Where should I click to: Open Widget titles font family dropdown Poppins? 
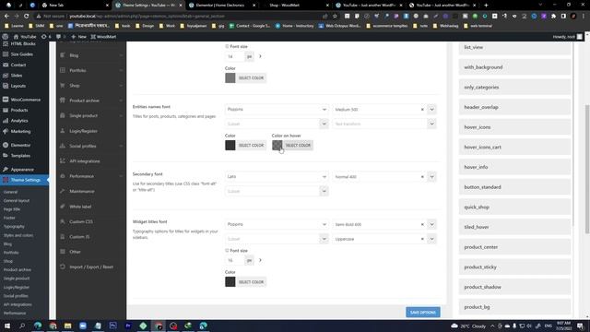[277, 224]
